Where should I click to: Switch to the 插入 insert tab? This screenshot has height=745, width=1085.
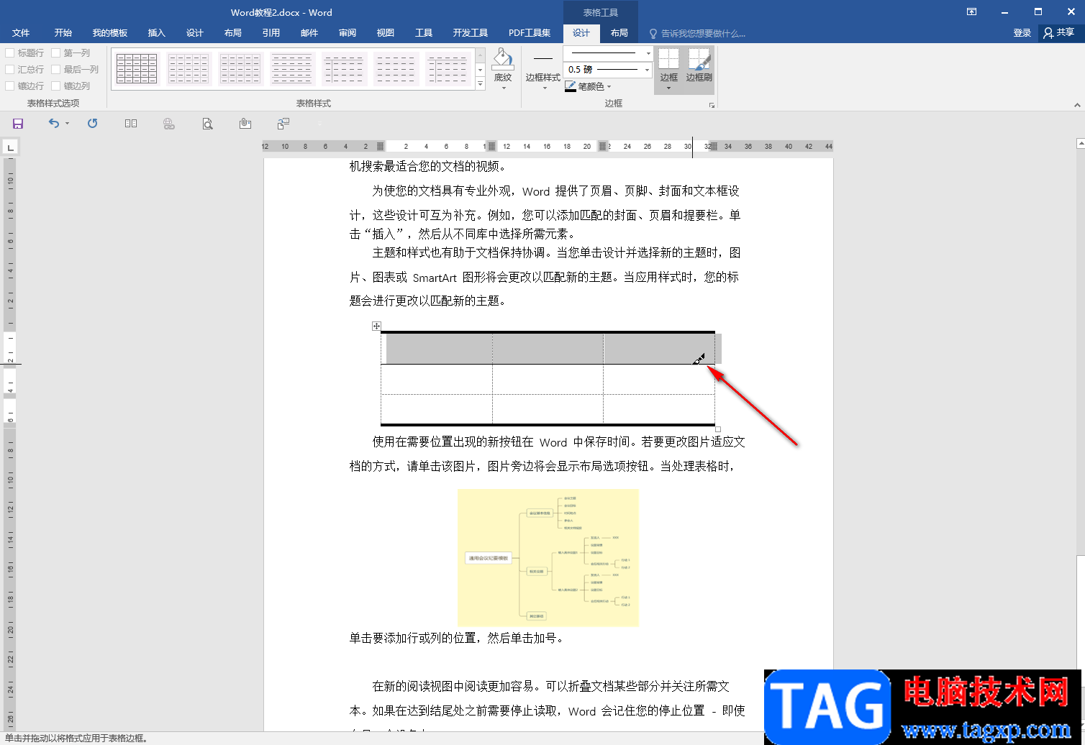156,33
